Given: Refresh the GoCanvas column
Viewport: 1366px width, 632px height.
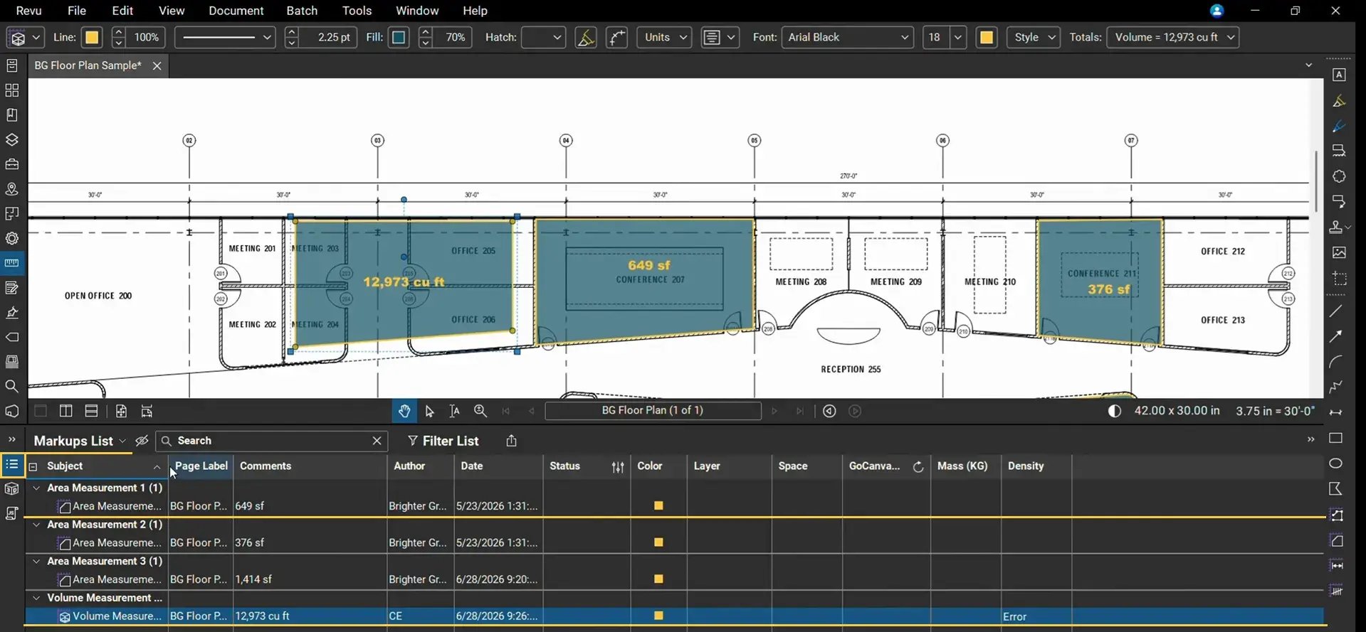Looking at the screenshot, I should [918, 467].
